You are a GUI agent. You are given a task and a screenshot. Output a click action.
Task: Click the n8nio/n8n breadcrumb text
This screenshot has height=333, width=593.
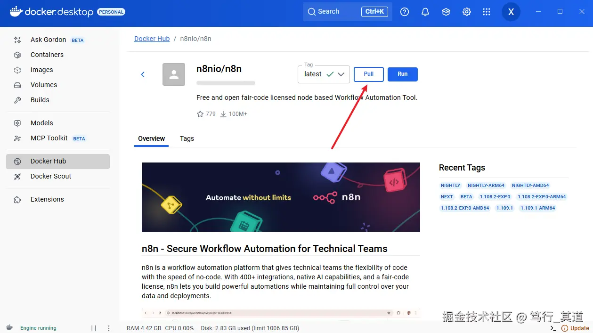click(x=196, y=39)
